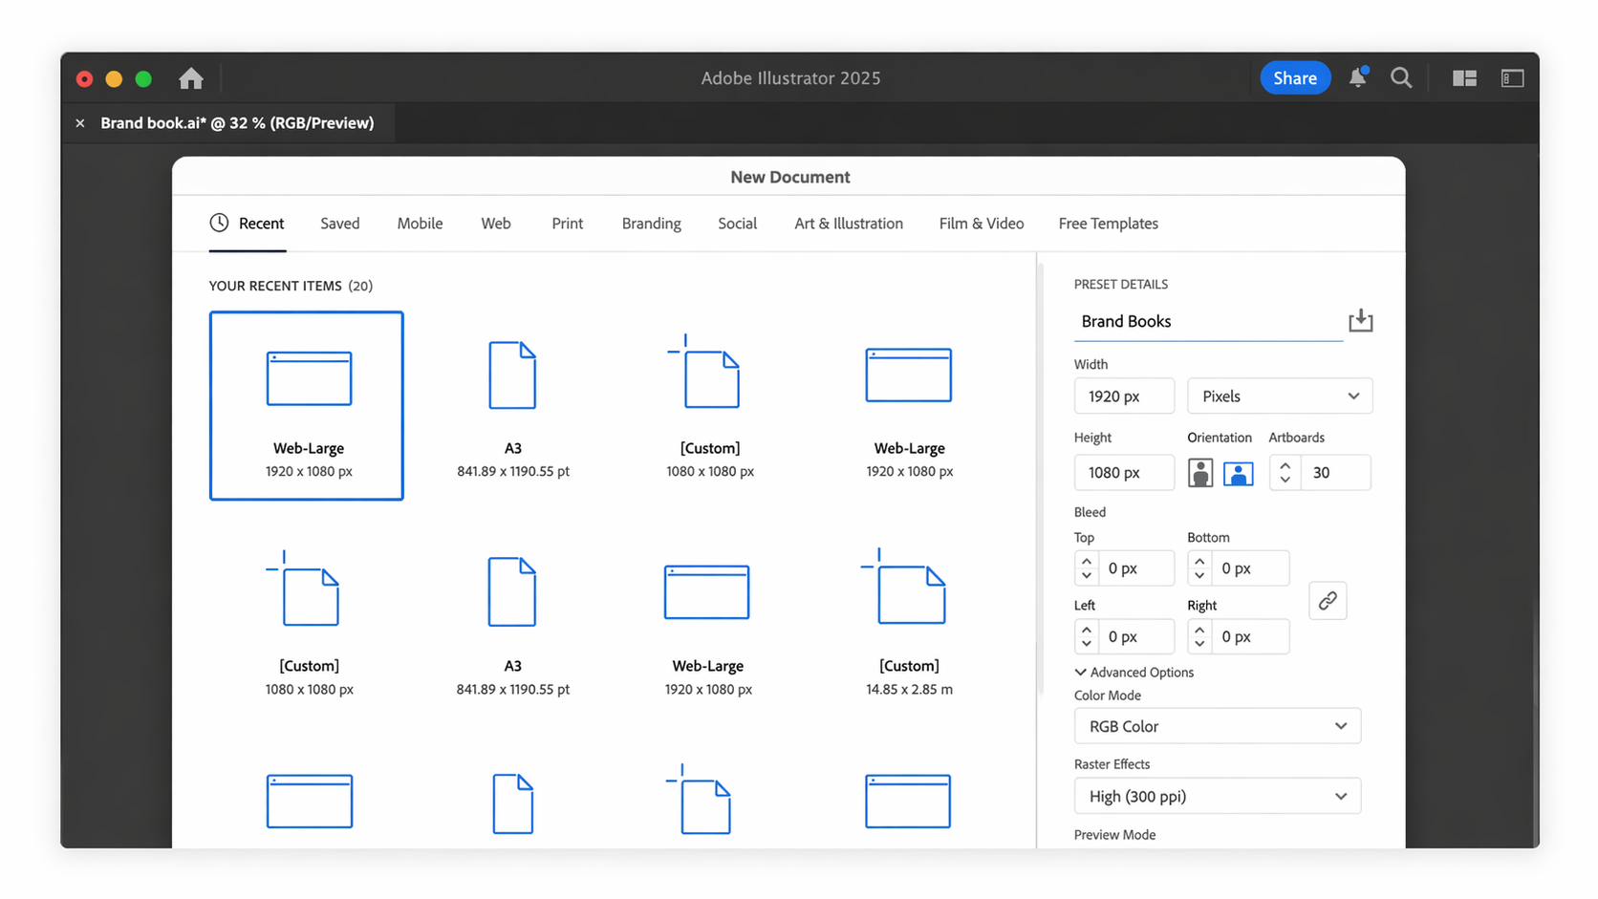Click the Bottom bleed stepper
The height and width of the screenshot is (899, 1598).
(x=1199, y=568)
